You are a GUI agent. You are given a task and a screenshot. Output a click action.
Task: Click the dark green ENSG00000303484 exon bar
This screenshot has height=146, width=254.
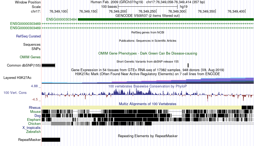[166, 20]
